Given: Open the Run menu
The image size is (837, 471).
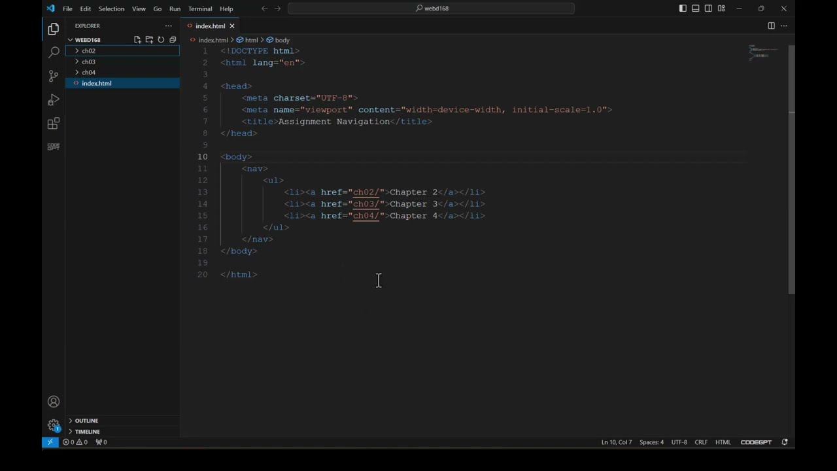Looking at the screenshot, I should (175, 9).
